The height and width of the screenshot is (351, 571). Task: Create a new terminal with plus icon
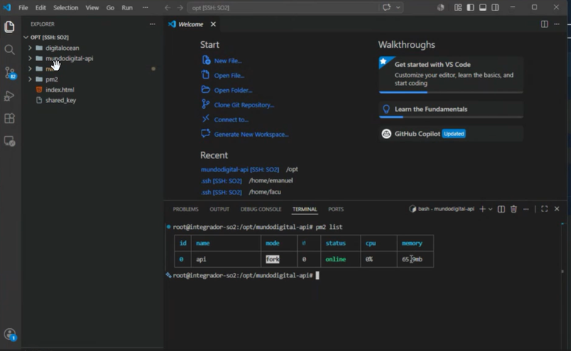(x=483, y=209)
